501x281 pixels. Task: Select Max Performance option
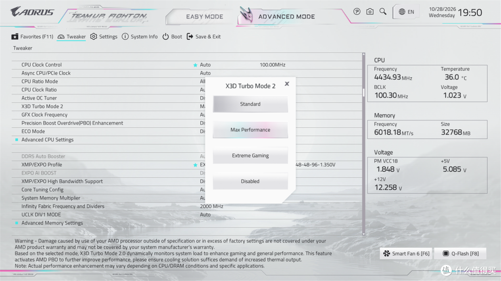point(250,130)
